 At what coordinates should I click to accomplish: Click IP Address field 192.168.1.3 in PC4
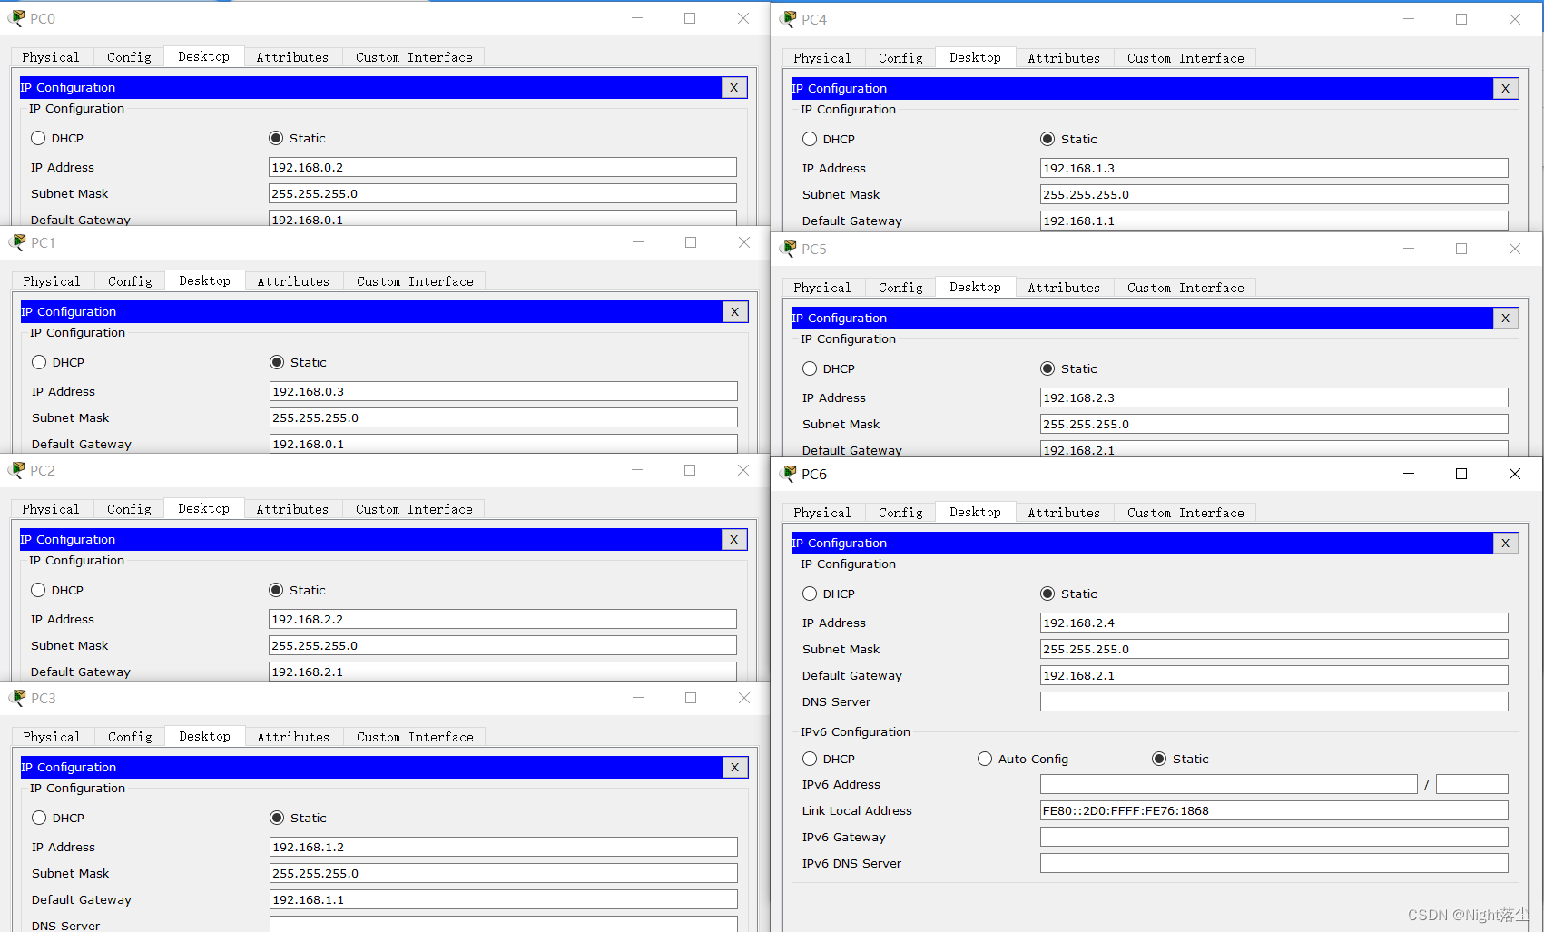(1274, 168)
